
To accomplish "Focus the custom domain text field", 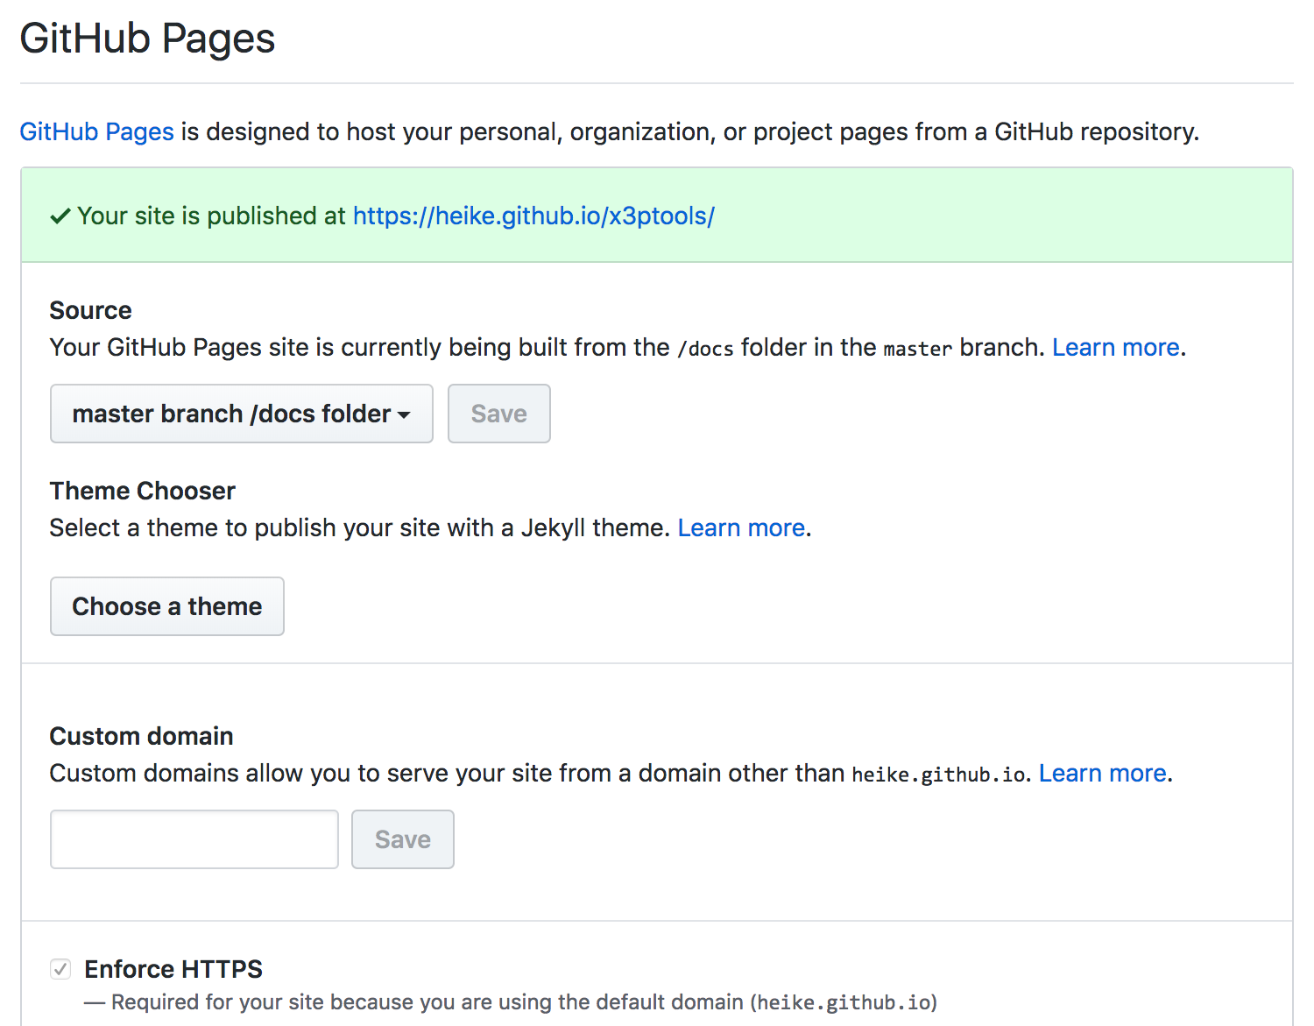I will point(194,839).
